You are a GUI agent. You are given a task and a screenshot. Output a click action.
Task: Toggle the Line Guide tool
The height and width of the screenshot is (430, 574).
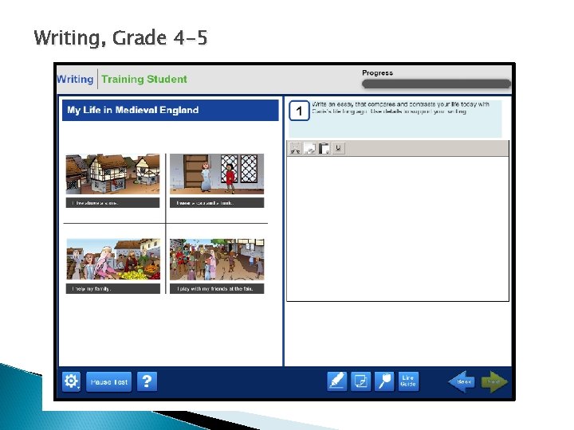[408, 381]
